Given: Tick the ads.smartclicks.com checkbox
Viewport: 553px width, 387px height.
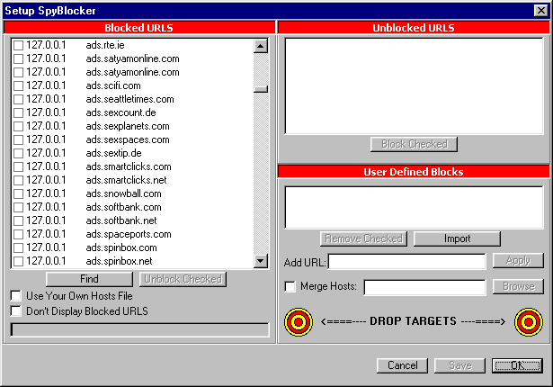Looking at the screenshot, I should [18, 166].
